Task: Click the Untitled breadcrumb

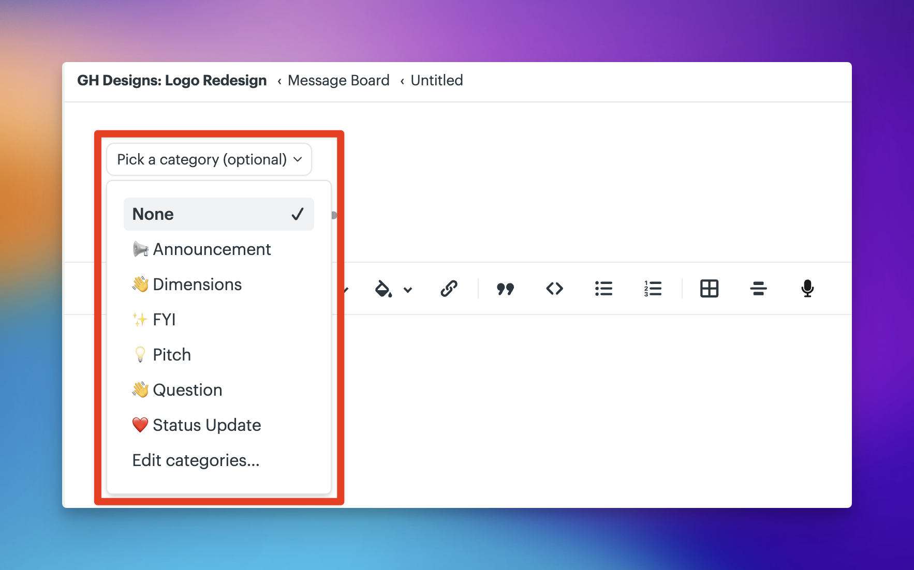Action: (437, 81)
